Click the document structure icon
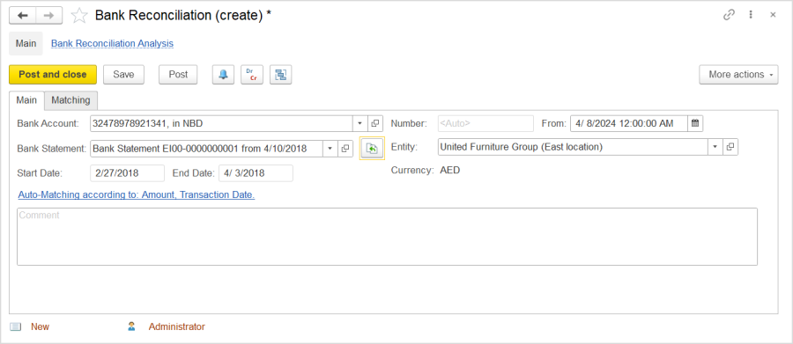This screenshot has width=793, height=344. (281, 74)
